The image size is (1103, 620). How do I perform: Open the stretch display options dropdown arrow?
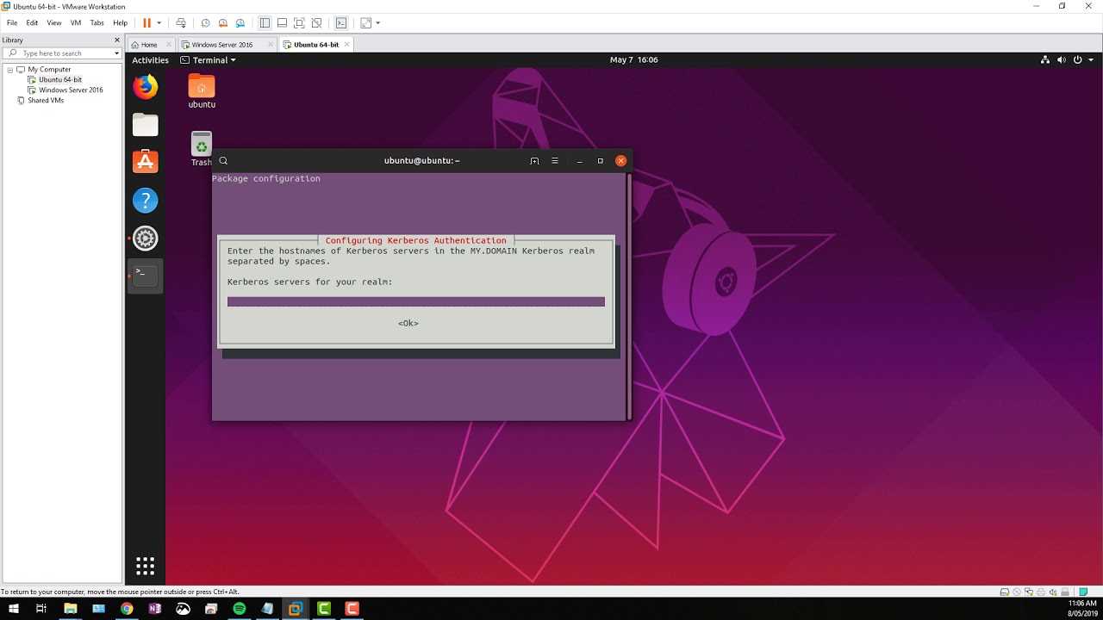point(377,23)
